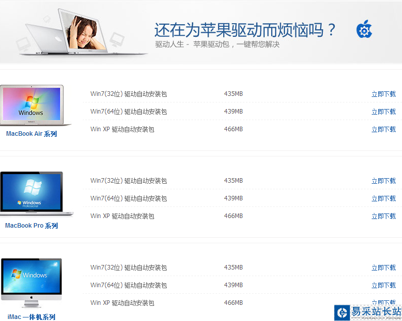Open the MacBook Pro 系列 link
Viewport: 402px width, 321px height.
pos(31,226)
